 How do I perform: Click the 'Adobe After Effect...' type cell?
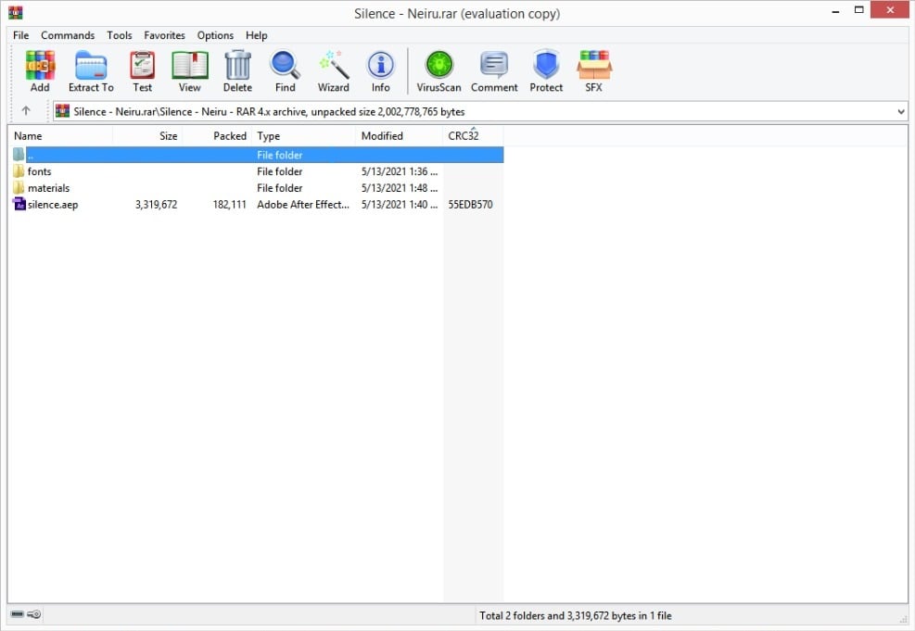[303, 205]
